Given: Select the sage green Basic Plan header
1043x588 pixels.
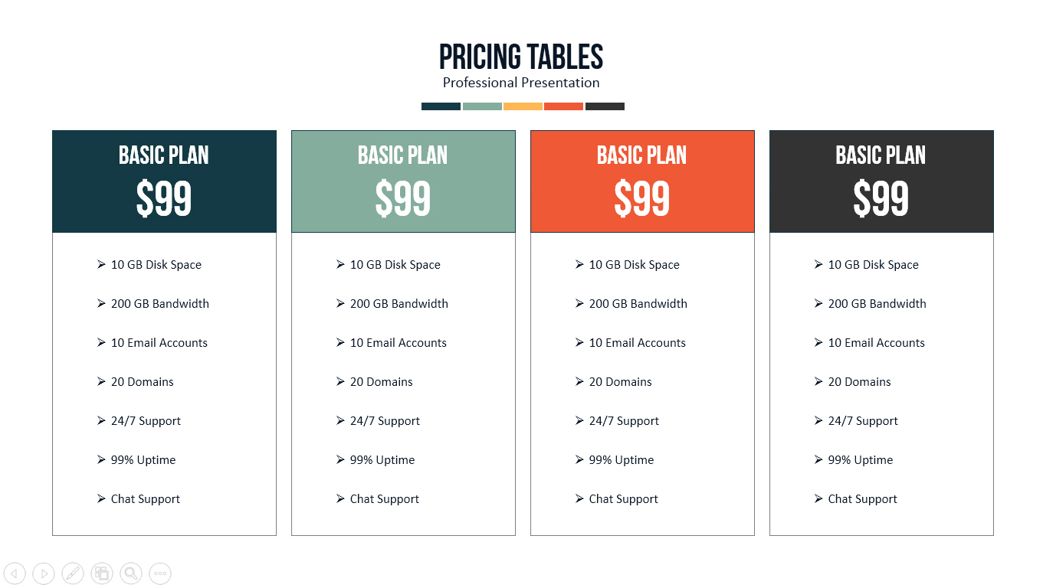Looking at the screenshot, I should 403,155.
